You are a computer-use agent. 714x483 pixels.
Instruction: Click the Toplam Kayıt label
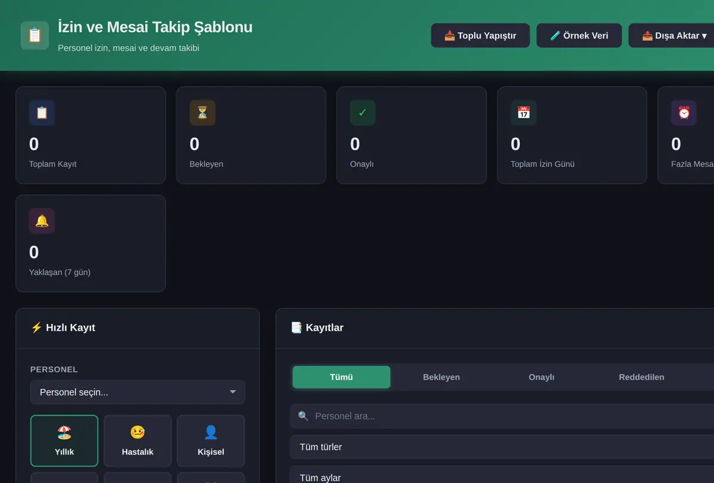pyautogui.click(x=53, y=164)
